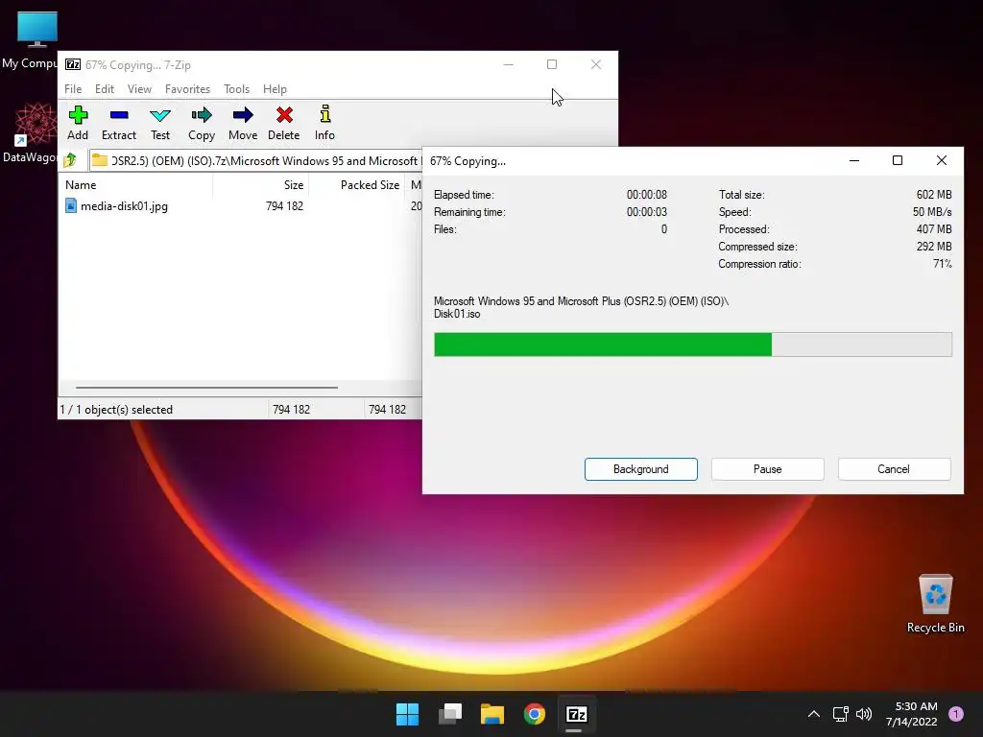
Task: Cancel the copying operation
Action: point(894,469)
